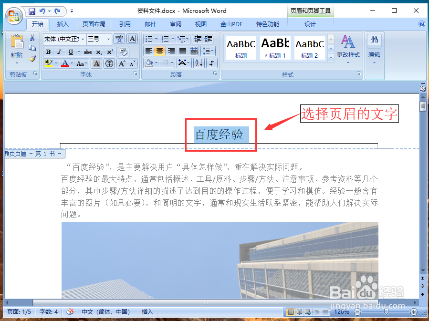Screen dimensions: 429x321
Task: Sort the selected paragraphs
Action: pyautogui.click(x=199, y=63)
